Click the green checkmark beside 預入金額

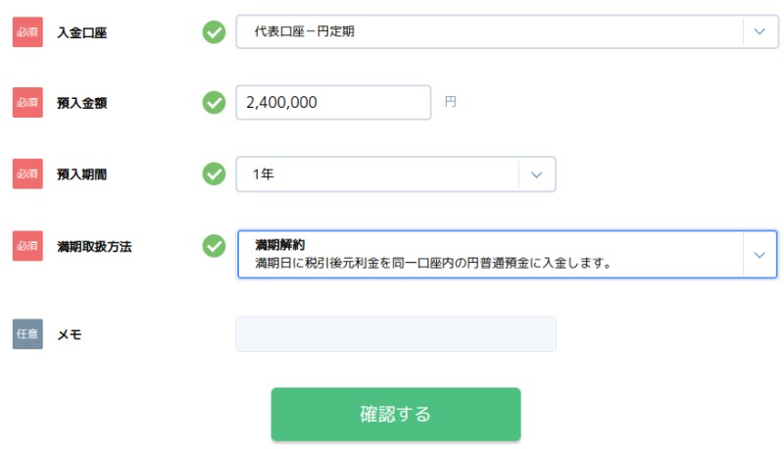point(214,102)
